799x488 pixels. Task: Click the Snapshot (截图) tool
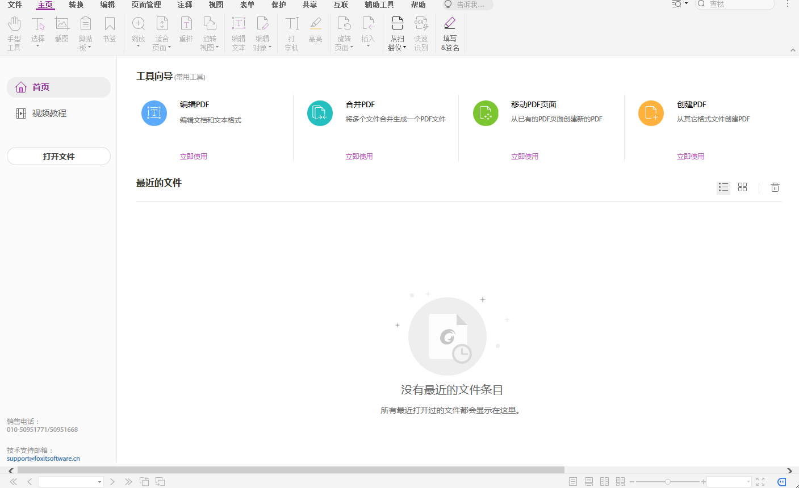click(x=61, y=28)
